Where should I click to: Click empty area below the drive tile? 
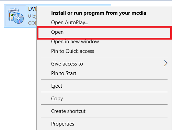(18, 68)
